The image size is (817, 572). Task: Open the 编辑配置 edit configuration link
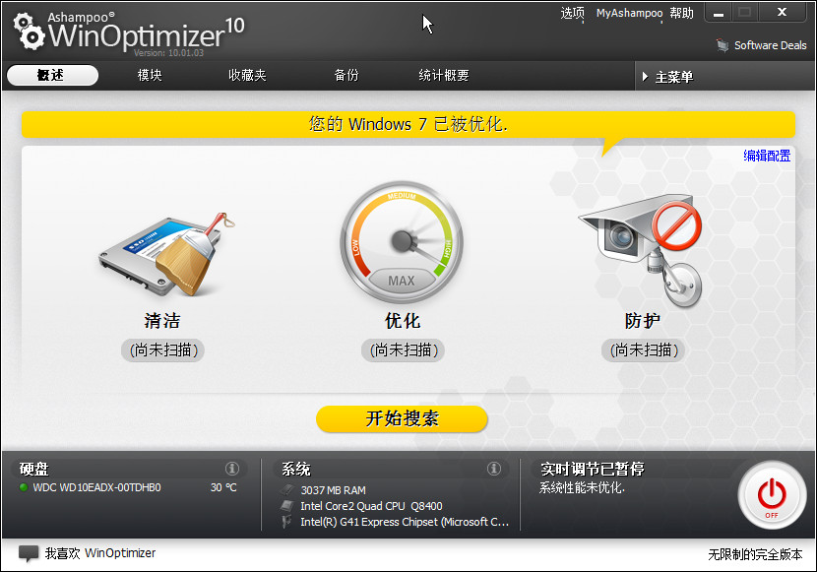tap(767, 156)
